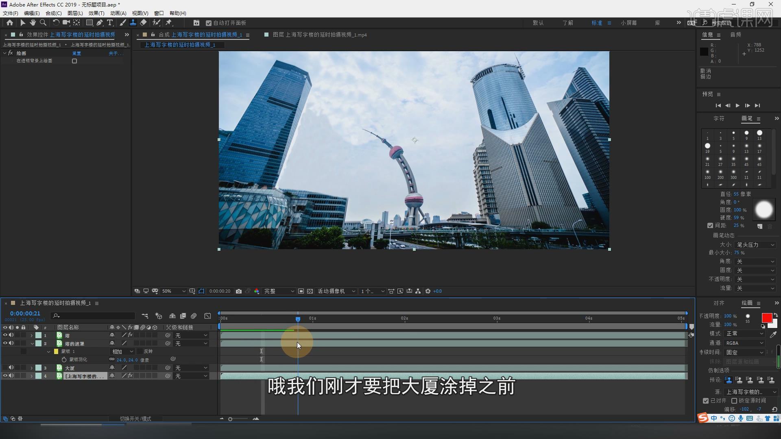Enable paint on transparent background checkbox
This screenshot has width=781, height=439.
pyautogui.click(x=74, y=61)
